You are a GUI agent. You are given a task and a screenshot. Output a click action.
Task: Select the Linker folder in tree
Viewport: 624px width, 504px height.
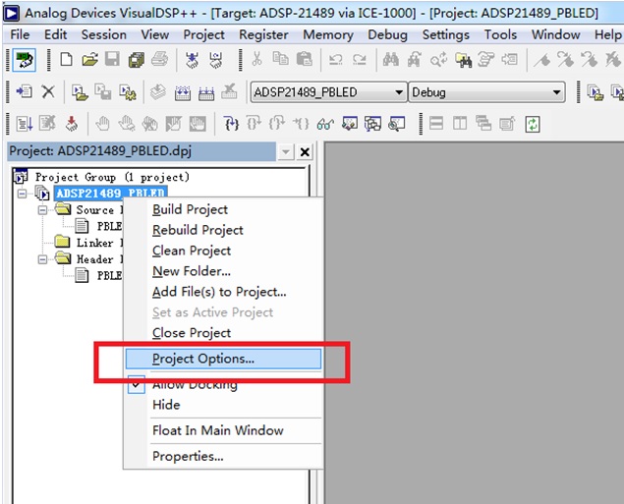point(88,243)
